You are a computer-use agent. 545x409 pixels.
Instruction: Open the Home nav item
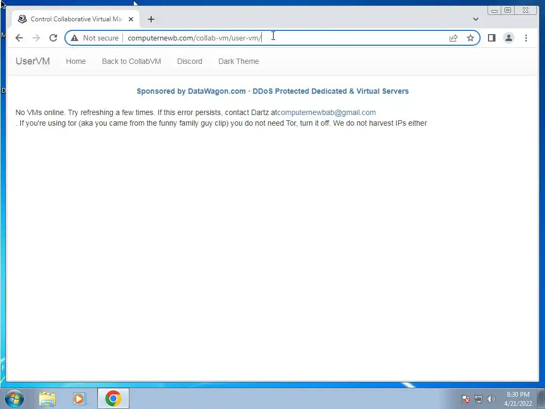point(76,61)
